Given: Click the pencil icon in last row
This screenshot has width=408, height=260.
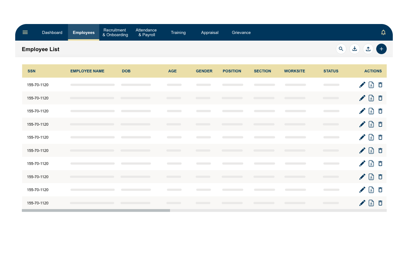Looking at the screenshot, I should click(362, 203).
